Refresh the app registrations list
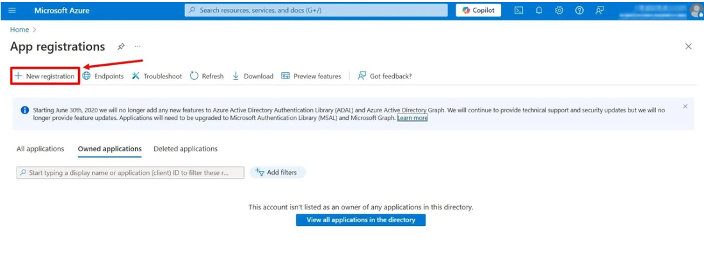Image resolution: width=704 pixels, height=268 pixels. click(207, 76)
